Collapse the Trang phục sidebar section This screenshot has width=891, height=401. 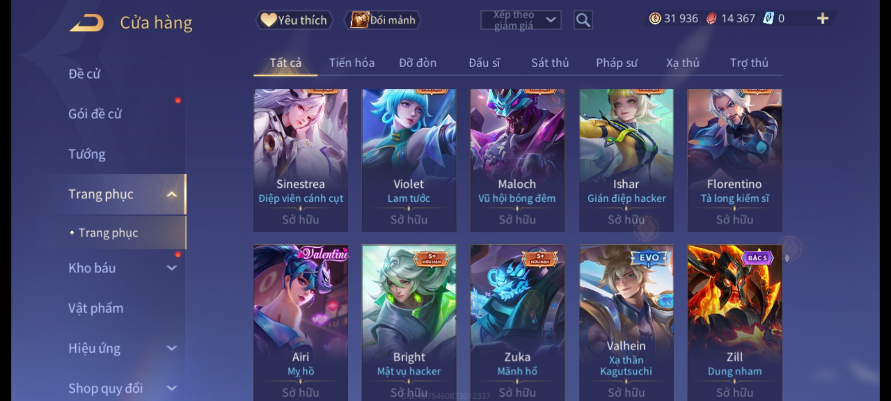pos(172,195)
